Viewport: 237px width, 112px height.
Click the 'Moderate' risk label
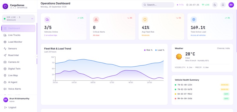[x=146, y=35]
